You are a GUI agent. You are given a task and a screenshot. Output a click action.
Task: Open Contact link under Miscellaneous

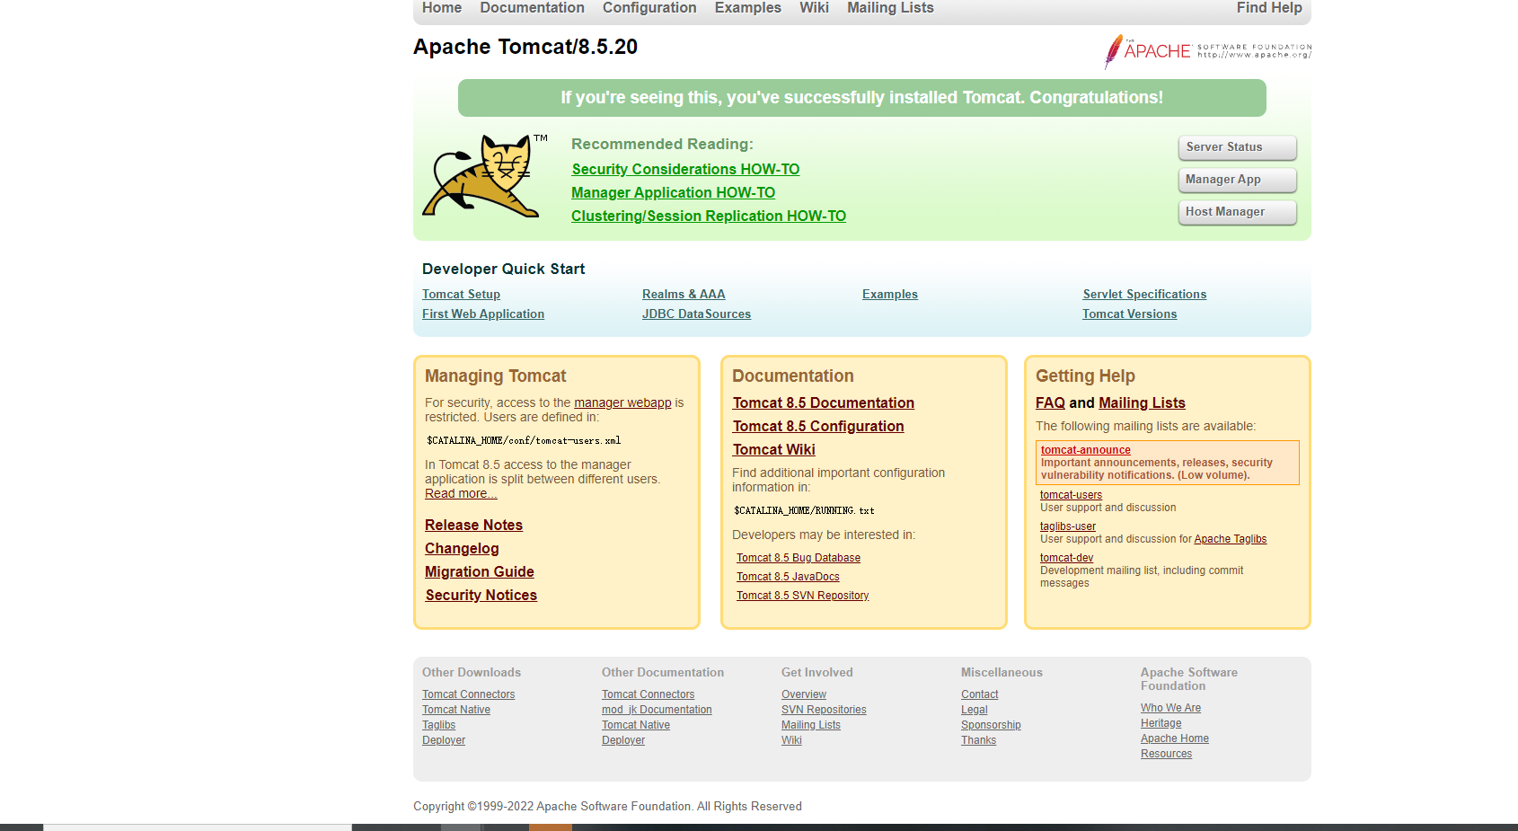pyautogui.click(x=979, y=694)
